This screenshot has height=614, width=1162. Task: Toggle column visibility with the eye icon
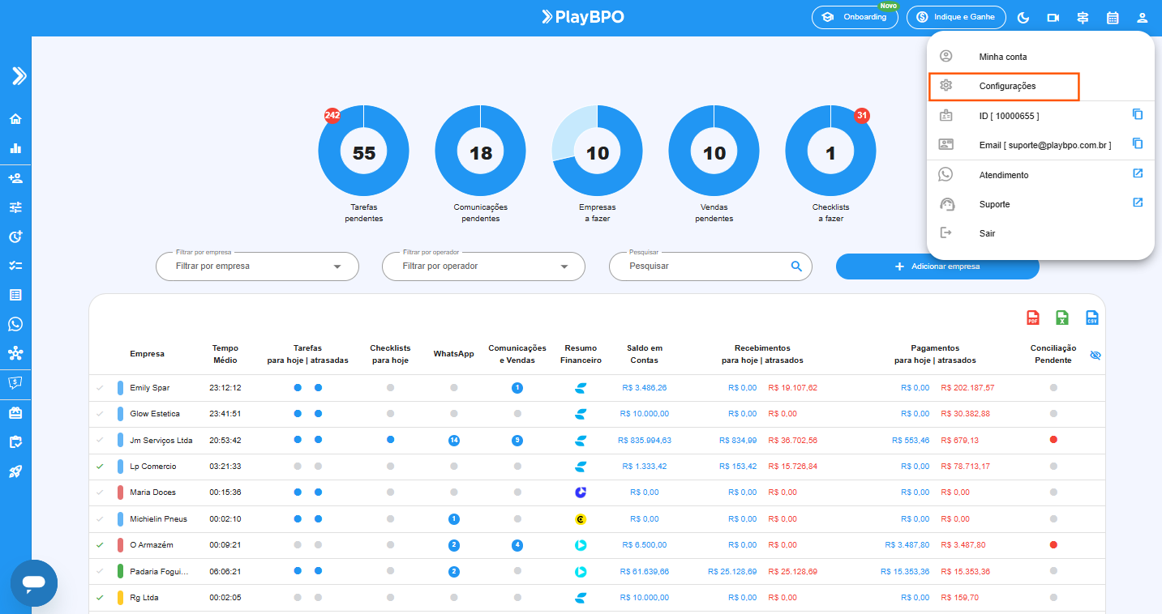click(x=1096, y=355)
